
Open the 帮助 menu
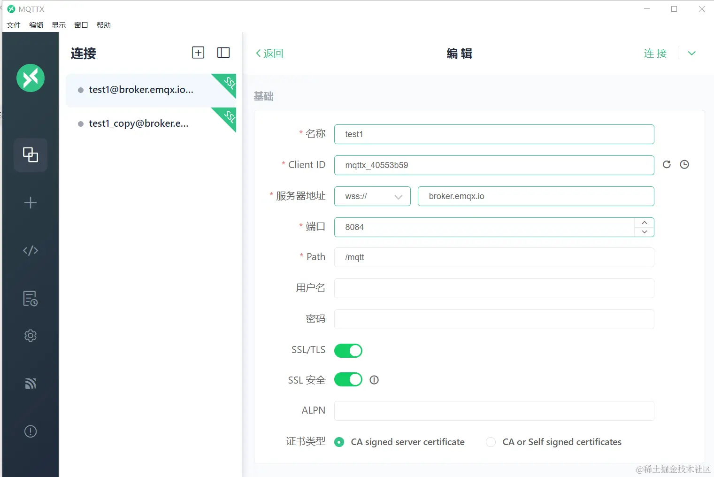[104, 25]
